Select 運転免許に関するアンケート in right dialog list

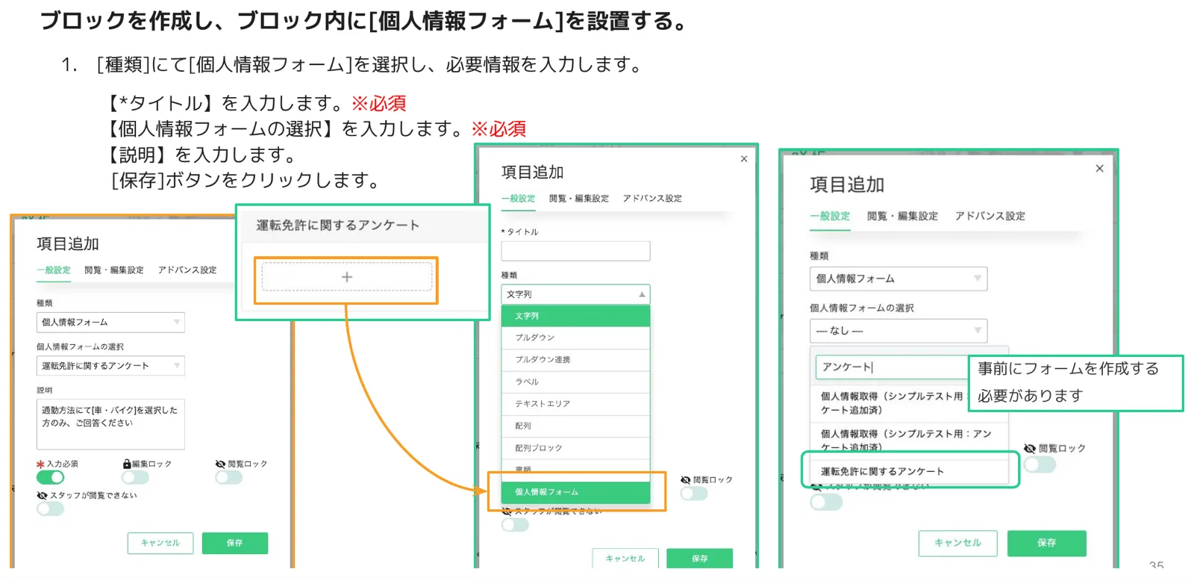click(x=909, y=471)
